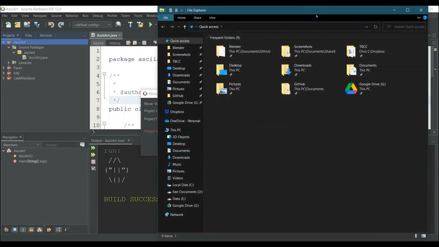Collapse Frequent folders group
The width and height of the screenshot is (439, 247).
208,38
